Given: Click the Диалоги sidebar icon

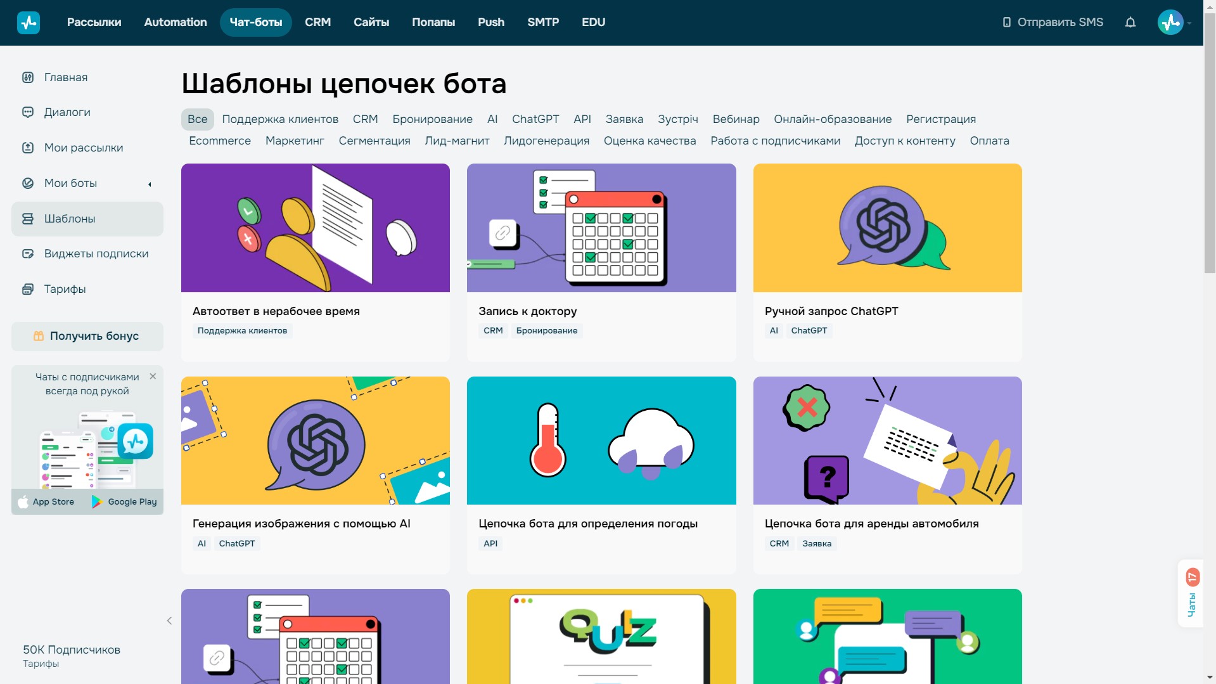Looking at the screenshot, I should click(x=28, y=112).
